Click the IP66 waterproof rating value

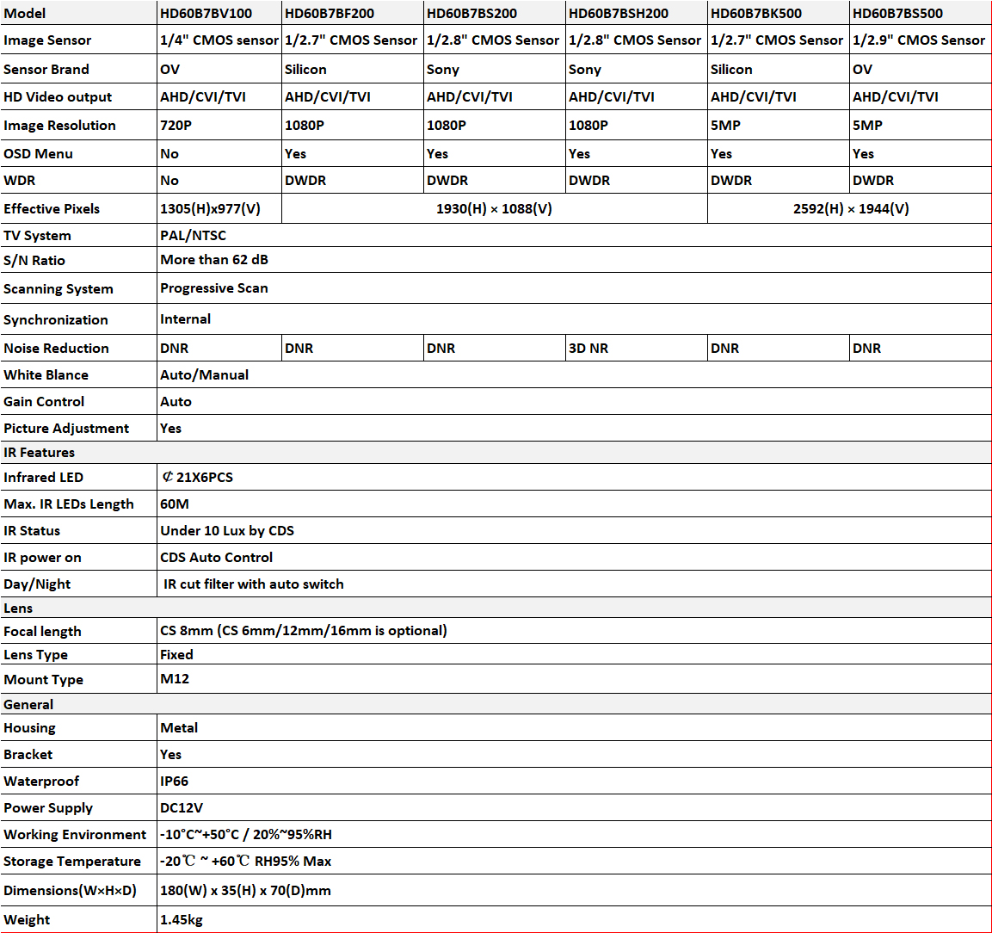(x=175, y=781)
